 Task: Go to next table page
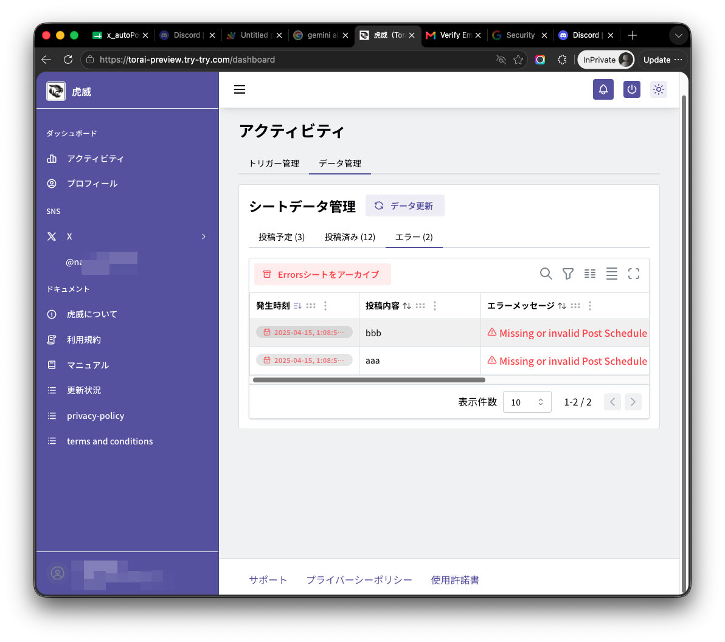pos(633,402)
